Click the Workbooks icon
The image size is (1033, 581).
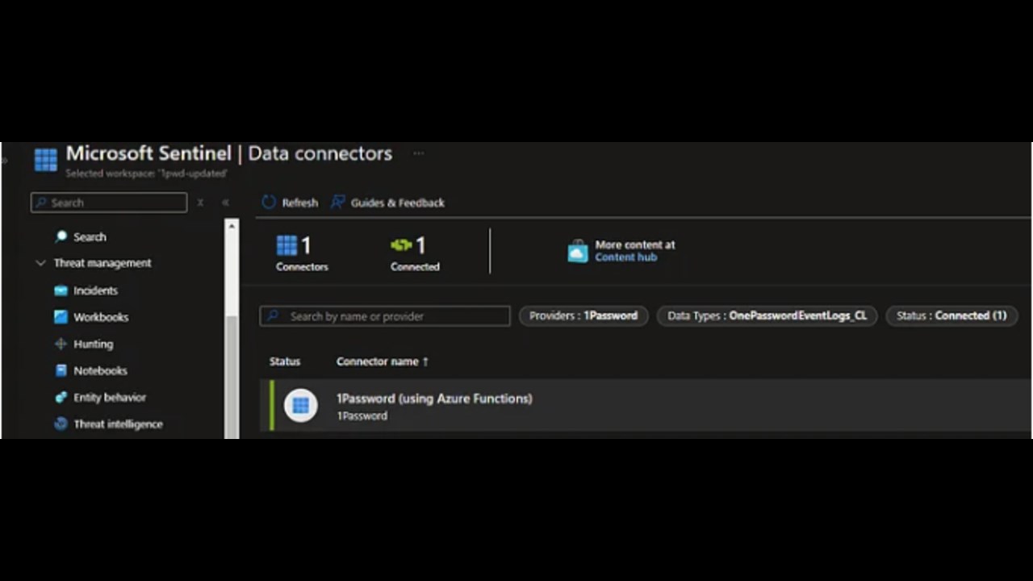point(61,317)
